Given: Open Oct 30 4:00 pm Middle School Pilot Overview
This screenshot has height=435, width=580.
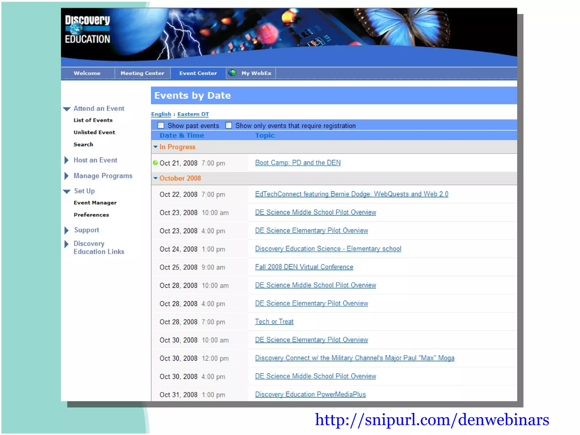Looking at the screenshot, I should tap(315, 376).
